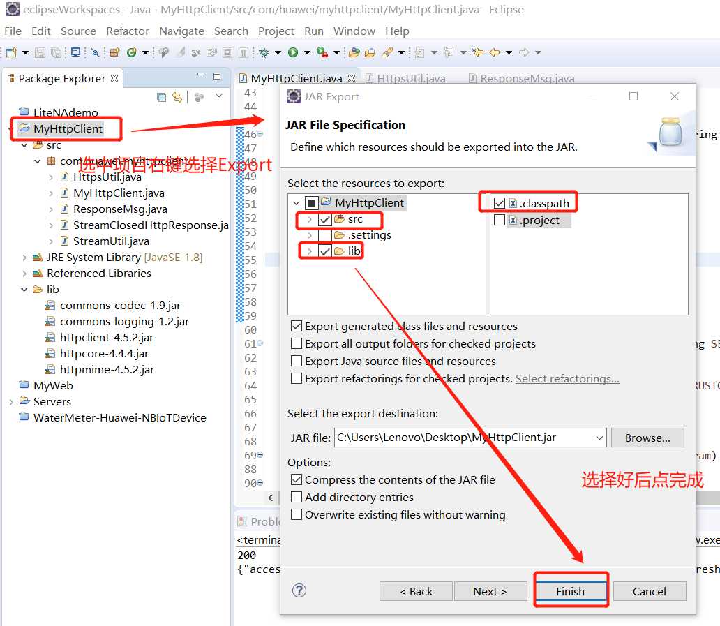The image size is (720, 626).
Task: Click the Back navigation arrow icon
Action: [x=495, y=52]
